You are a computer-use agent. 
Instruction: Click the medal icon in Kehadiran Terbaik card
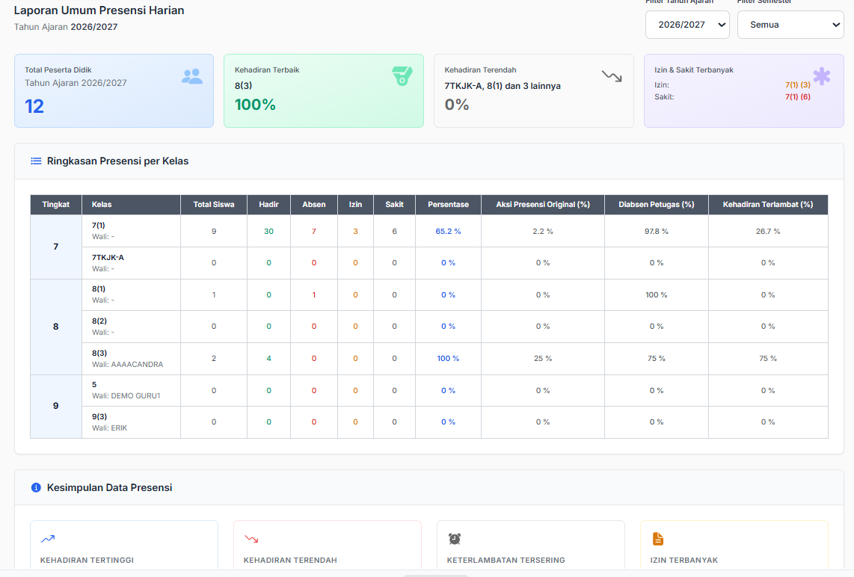(402, 76)
